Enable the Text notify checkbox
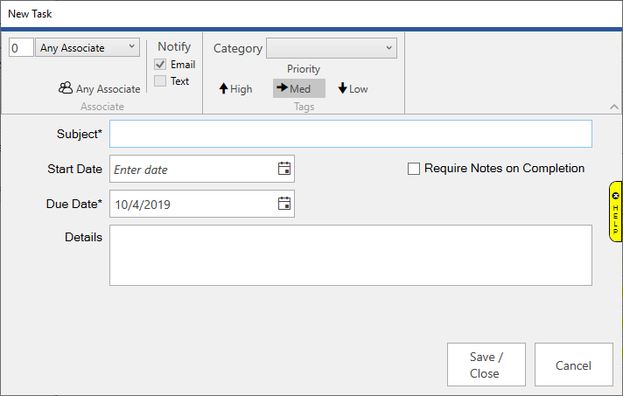The height and width of the screenshot is (396, 623). 160,81
